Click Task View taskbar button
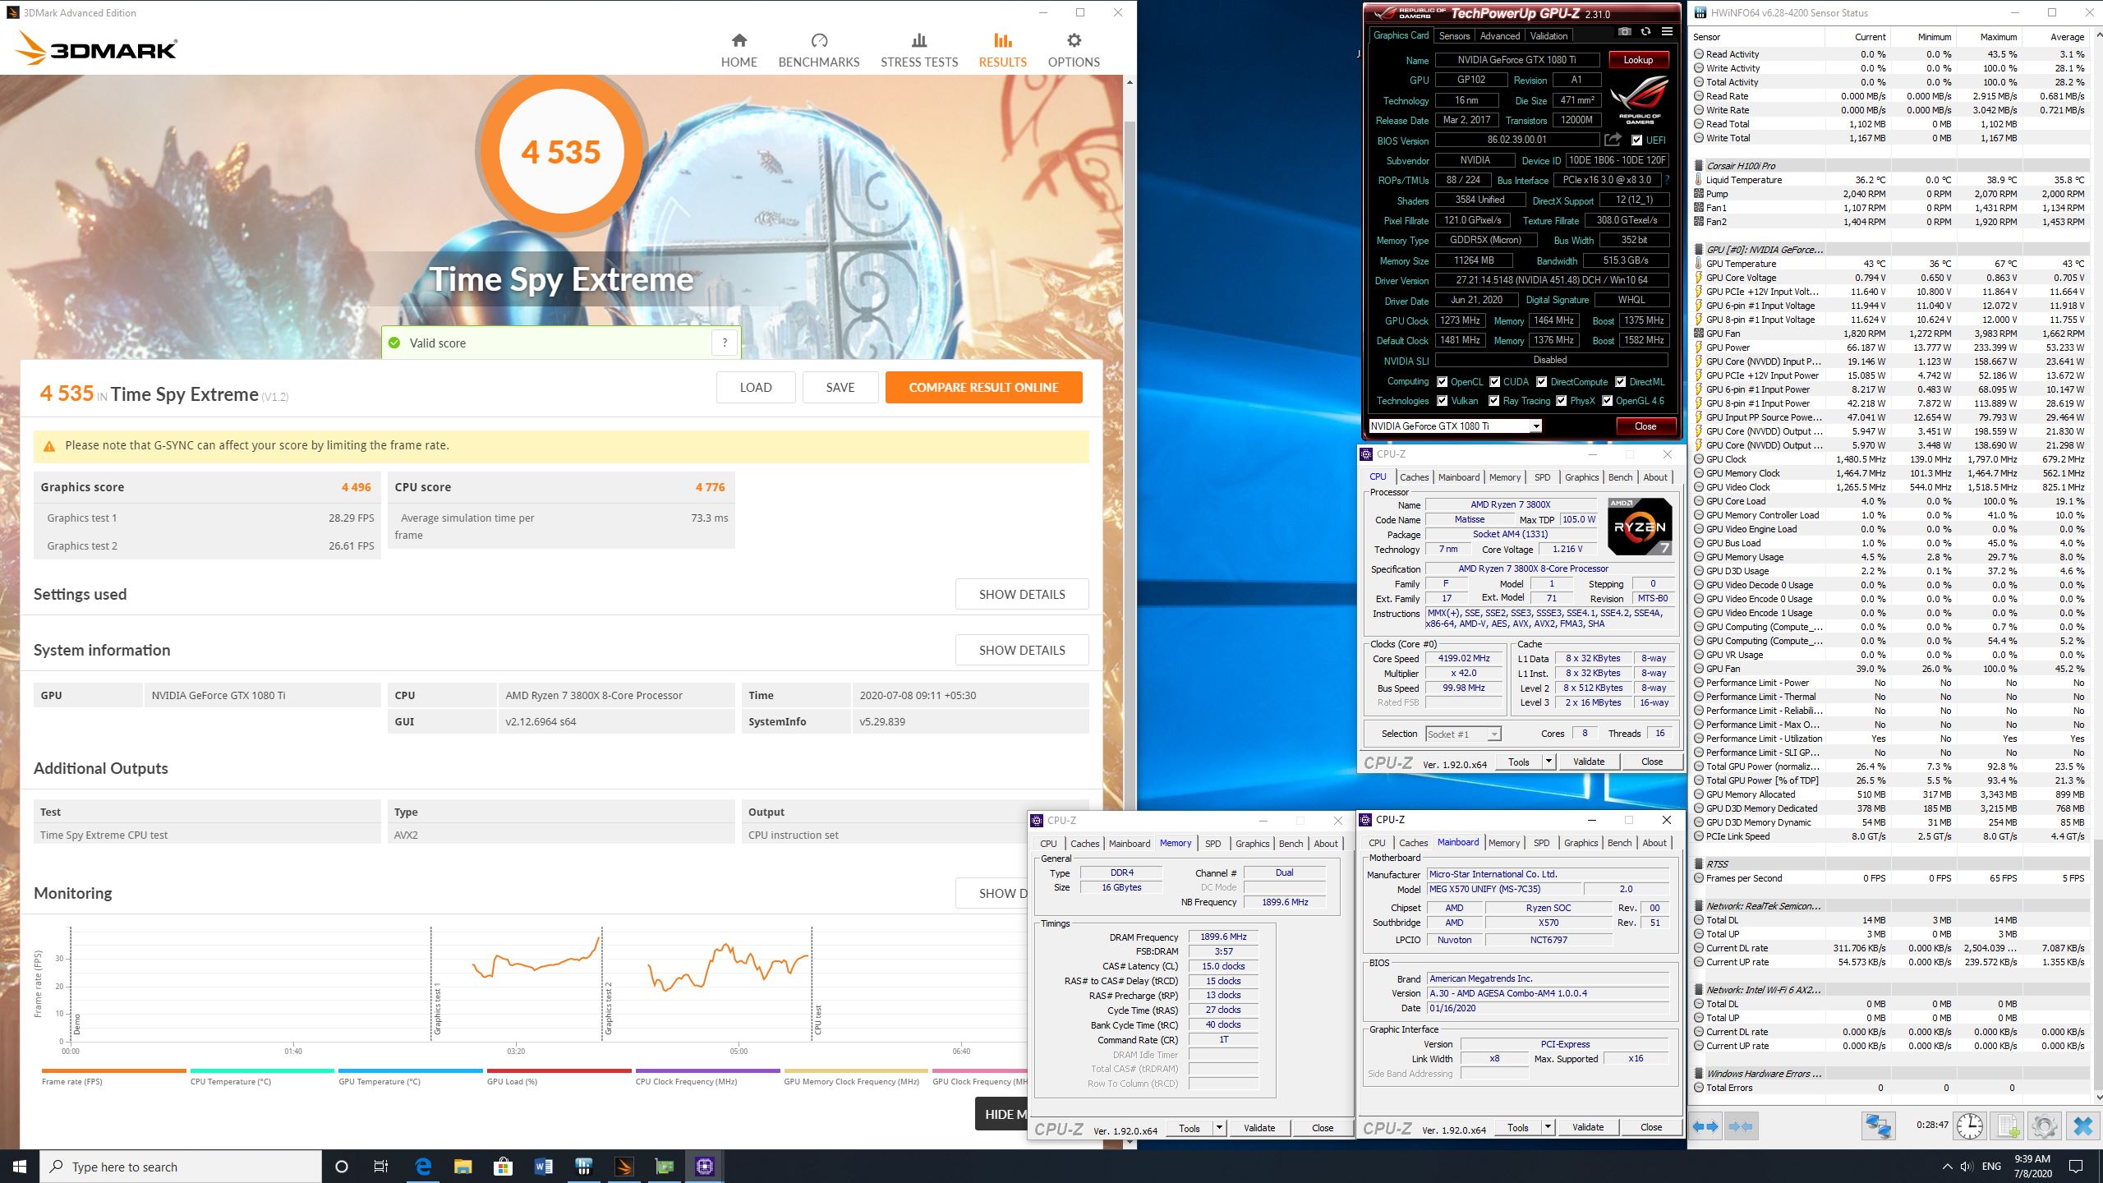The width and height of the screenshot is (2103, 1183). coord(381,1167)
